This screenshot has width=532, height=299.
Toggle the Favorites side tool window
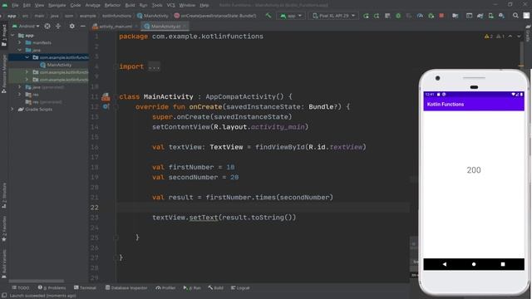click(x=4, y=229)
